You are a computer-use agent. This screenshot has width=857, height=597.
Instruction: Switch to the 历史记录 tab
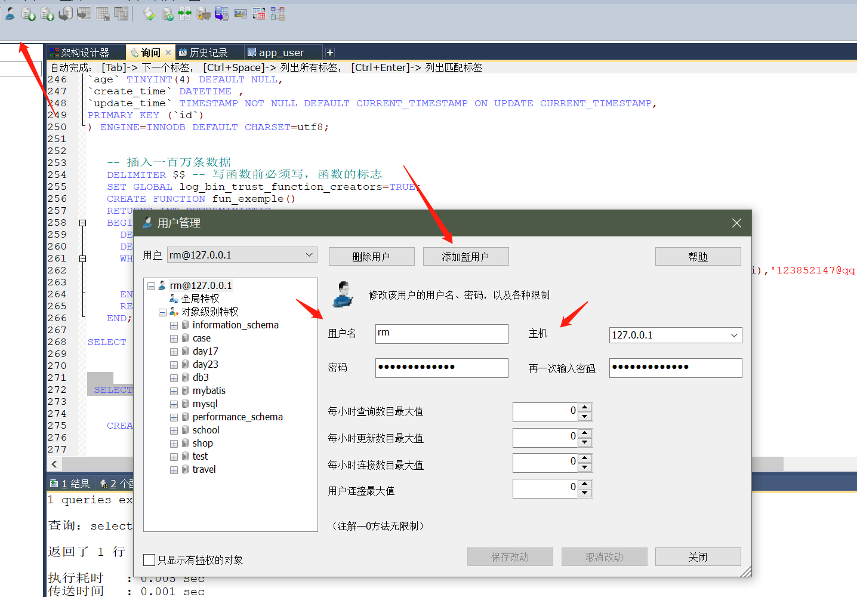[209, 53]
